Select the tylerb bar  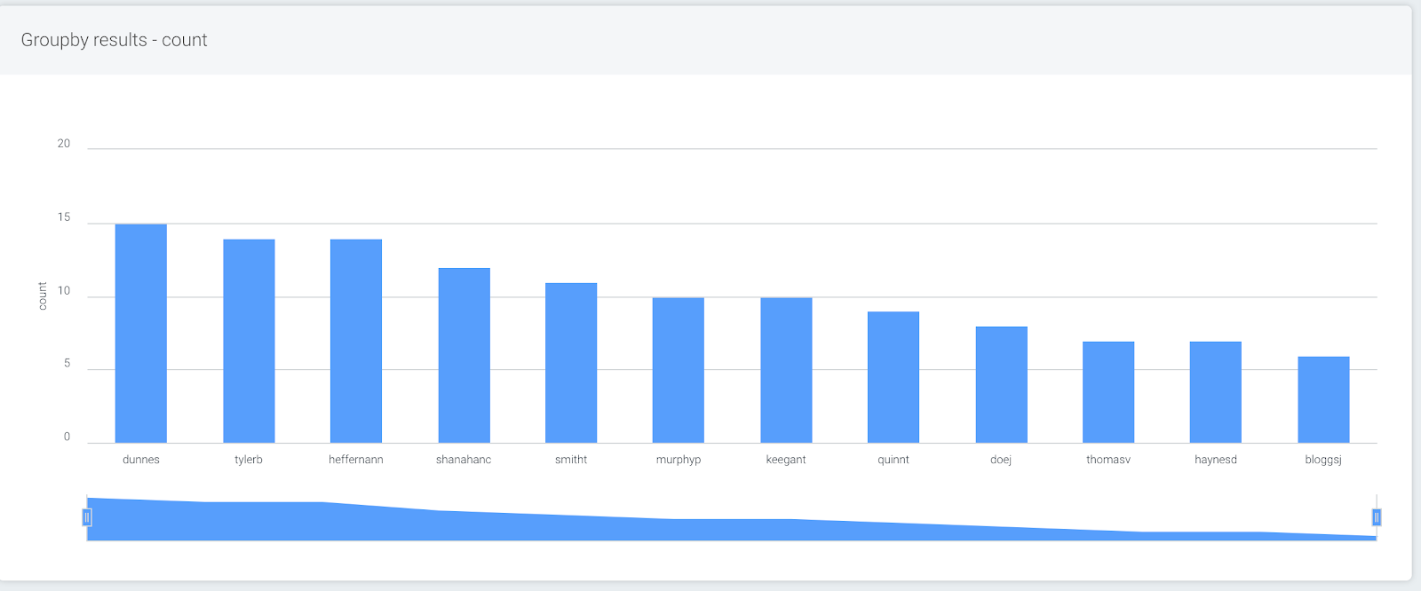(249, 341)
